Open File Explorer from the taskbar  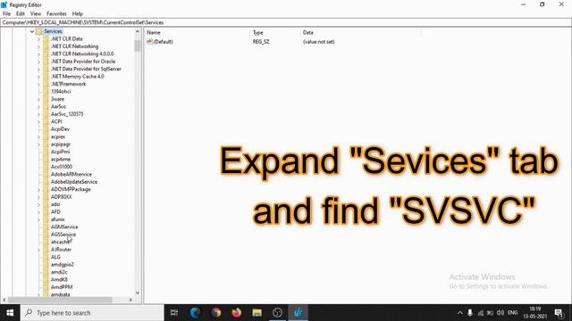click(x=257, y=313)
